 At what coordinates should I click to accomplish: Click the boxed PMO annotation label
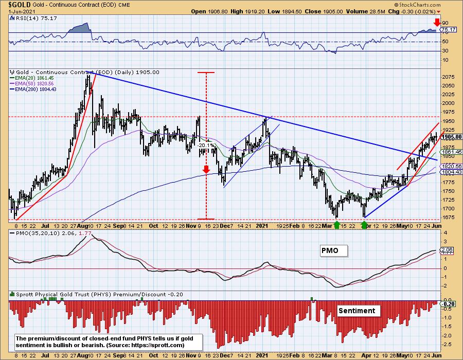333,250
